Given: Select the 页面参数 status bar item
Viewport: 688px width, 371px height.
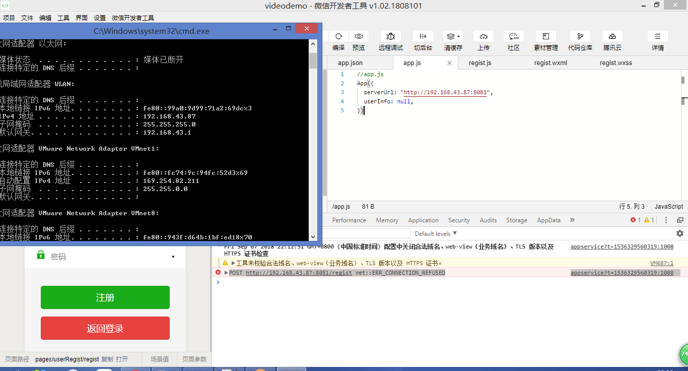Looking at the screenshot, I should (194, 359).
